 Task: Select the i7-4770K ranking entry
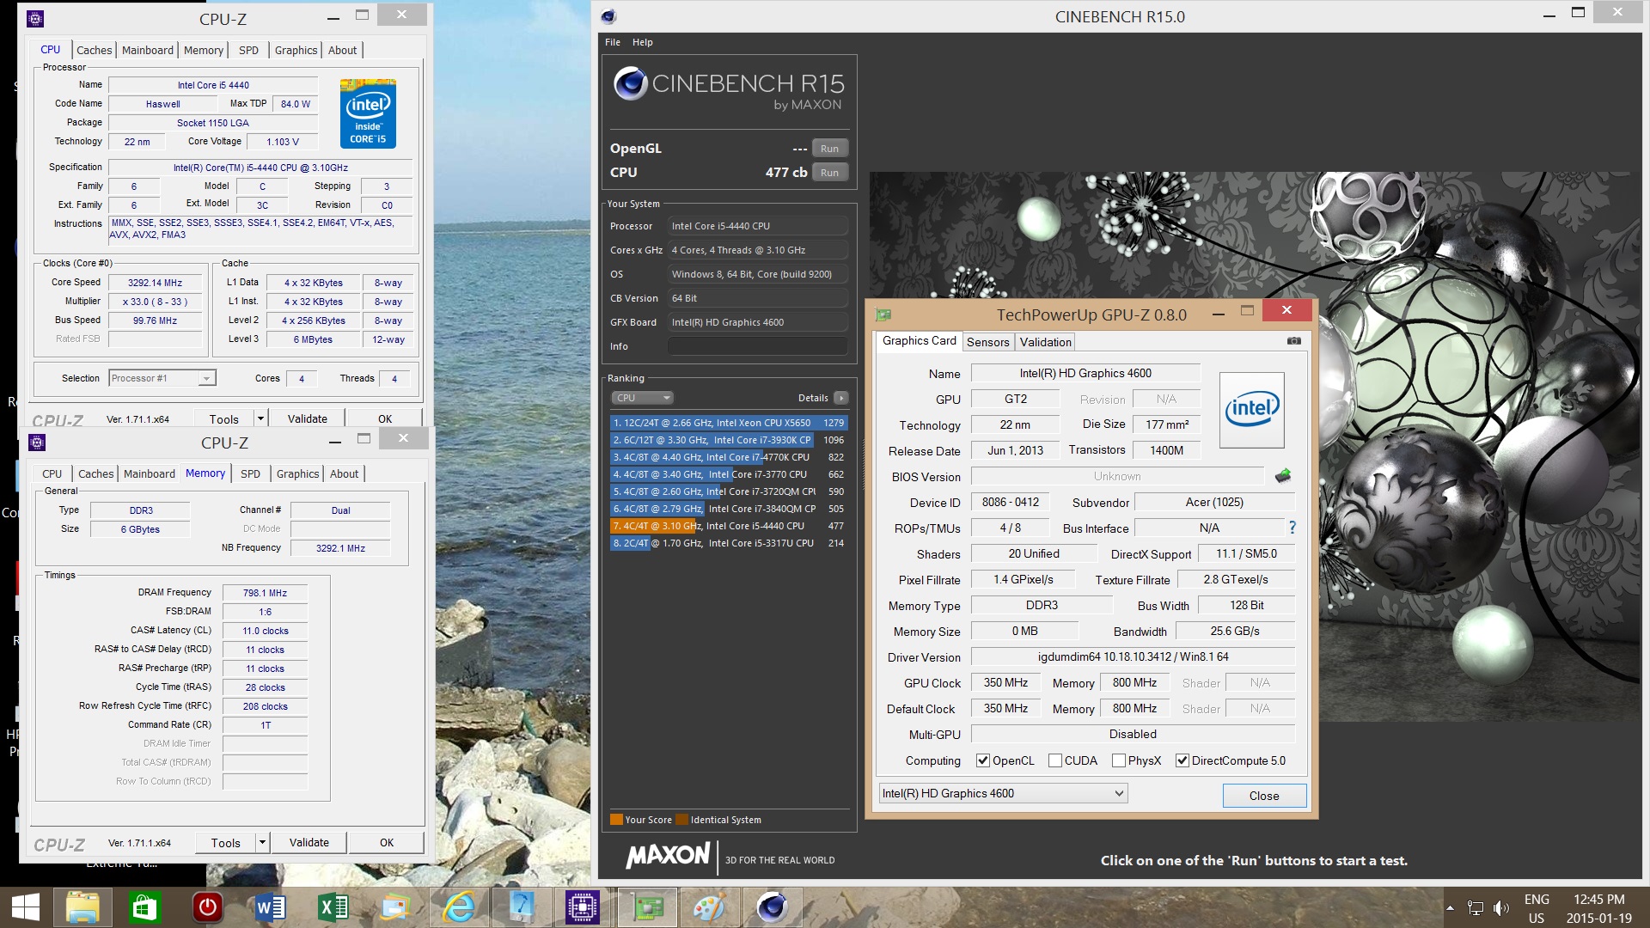click(x=729, y=457)
